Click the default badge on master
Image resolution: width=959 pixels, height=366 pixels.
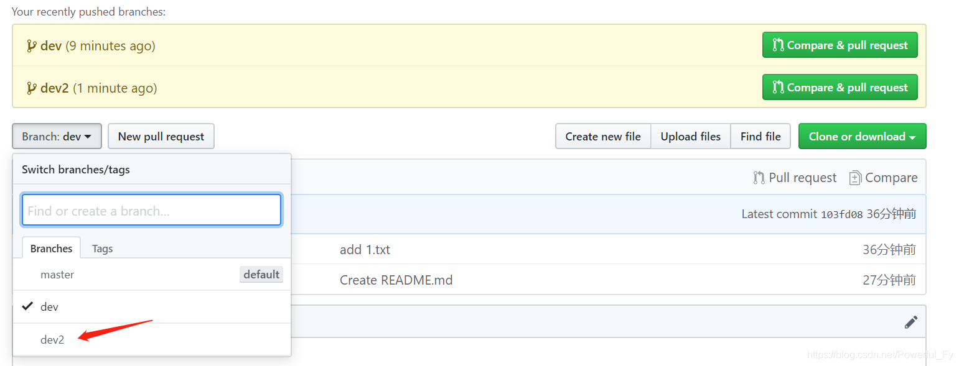tap(261, 274)
